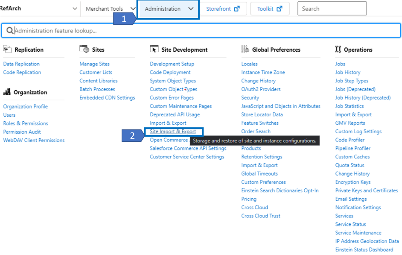The height and width of the screenshot is (255, 402).
Task: Open Locales under Global Preferences
Action: (x=250, y=64)
